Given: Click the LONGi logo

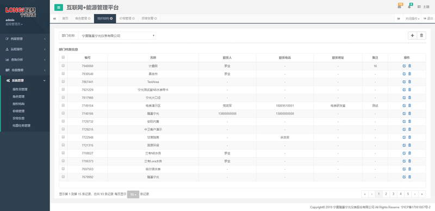Looking at the screenshot, I should pyautogui.click(x=21, y=12).
